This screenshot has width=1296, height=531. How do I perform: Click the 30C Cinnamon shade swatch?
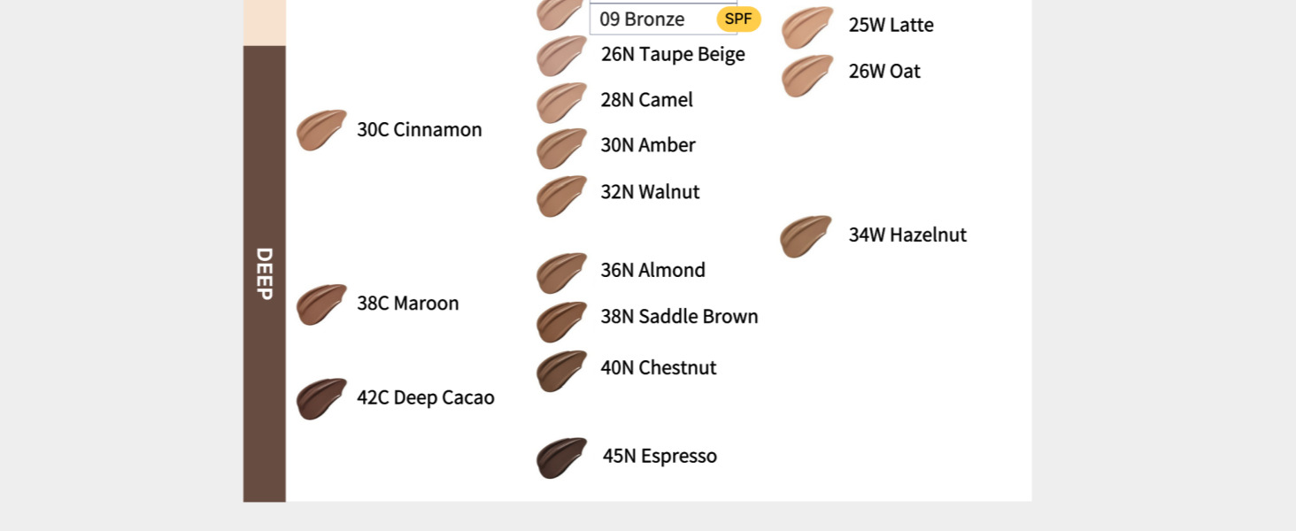321,130
